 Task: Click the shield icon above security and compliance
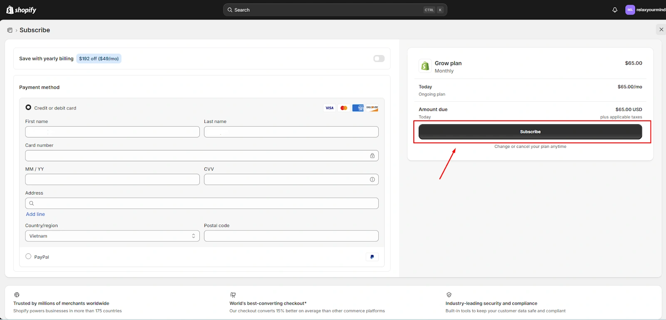[x=449, y=295]
